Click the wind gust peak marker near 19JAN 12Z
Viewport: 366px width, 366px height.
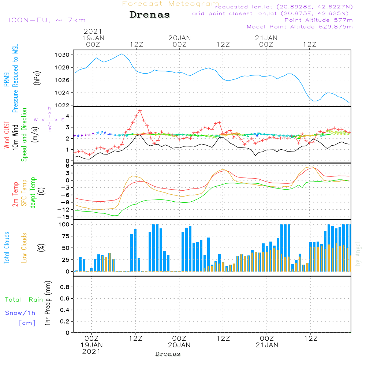pos(140,111)
